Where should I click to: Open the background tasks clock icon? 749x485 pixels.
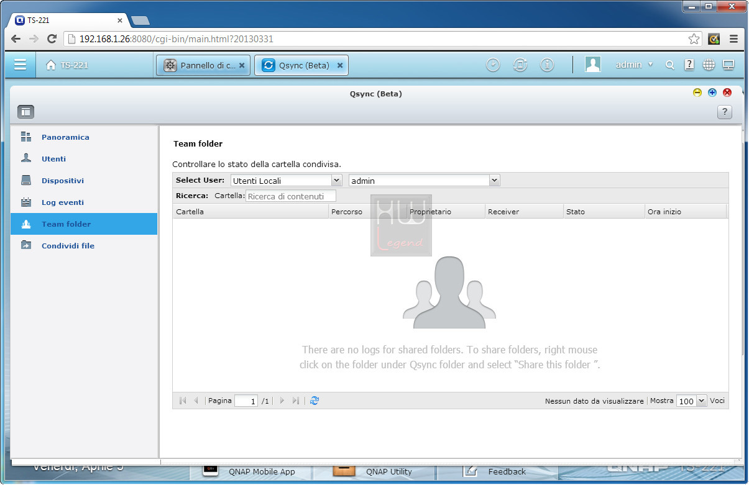tap(493, 65)
